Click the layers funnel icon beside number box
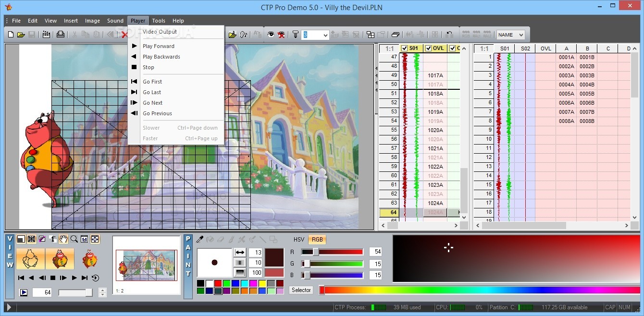This screenshot has height=316, width=644. (296, 35)
